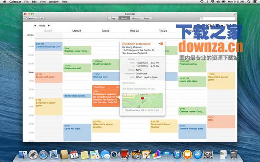Open document stack icon beside Trash
Screen dimensions: 260x162
(x=224, y=155)
